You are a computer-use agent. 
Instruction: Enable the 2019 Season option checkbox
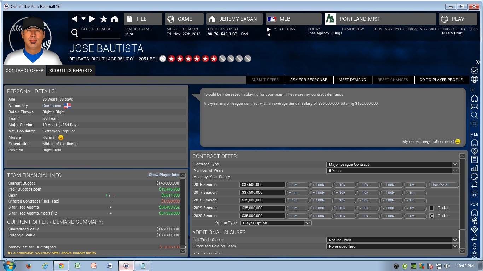click(432, 208)
